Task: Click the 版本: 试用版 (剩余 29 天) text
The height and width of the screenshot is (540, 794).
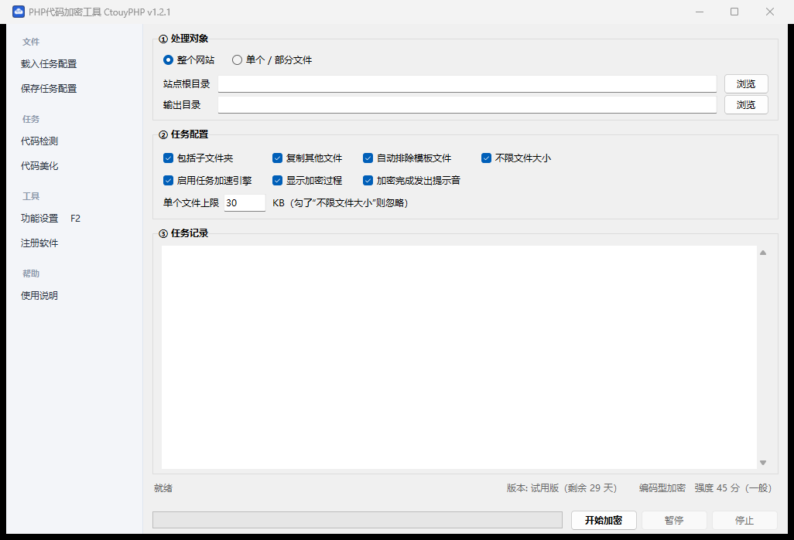Action: pyautogui.click(x=562, y=488)
